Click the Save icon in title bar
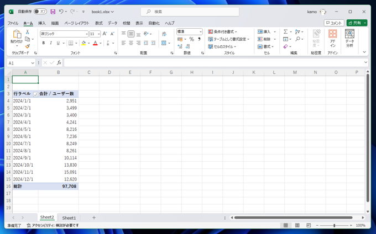 pyautogui.click(x=53, y=12)
